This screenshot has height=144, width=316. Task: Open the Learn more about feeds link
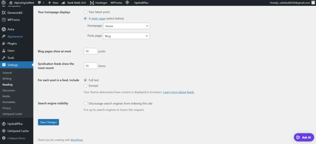(179, 92)
